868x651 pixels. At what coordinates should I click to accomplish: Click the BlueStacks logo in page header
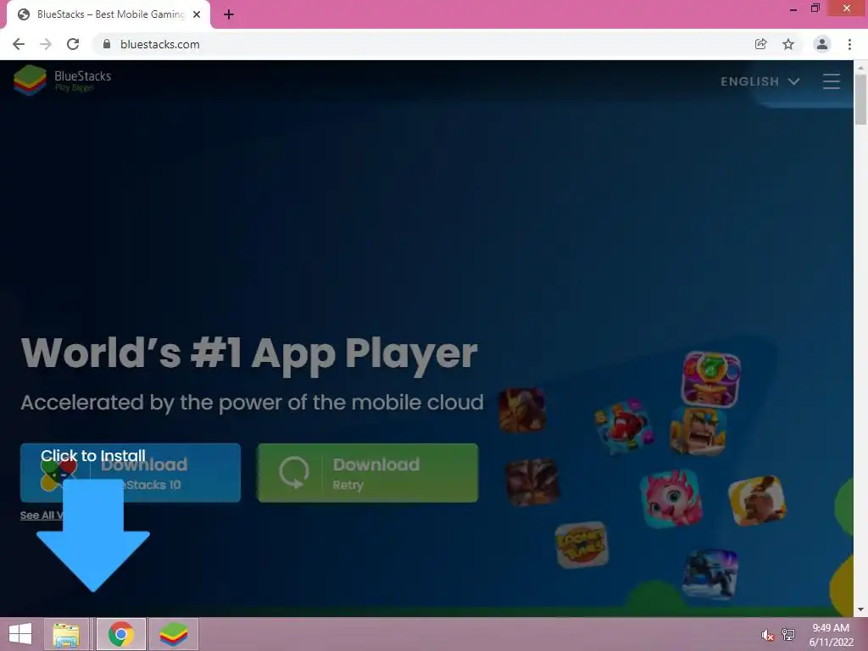(63, 81)
